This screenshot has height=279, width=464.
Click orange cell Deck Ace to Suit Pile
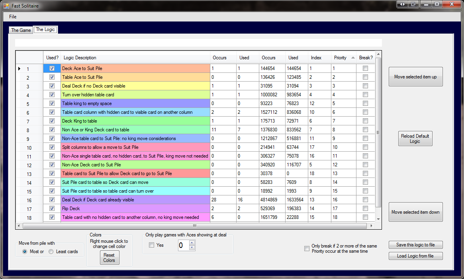coord(135,68)
